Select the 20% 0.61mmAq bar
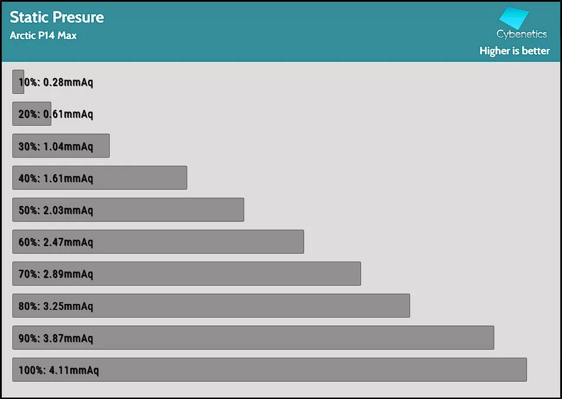The width and height of the screenshot is (562, 399). pyautogui.click(x=32, y=114)
